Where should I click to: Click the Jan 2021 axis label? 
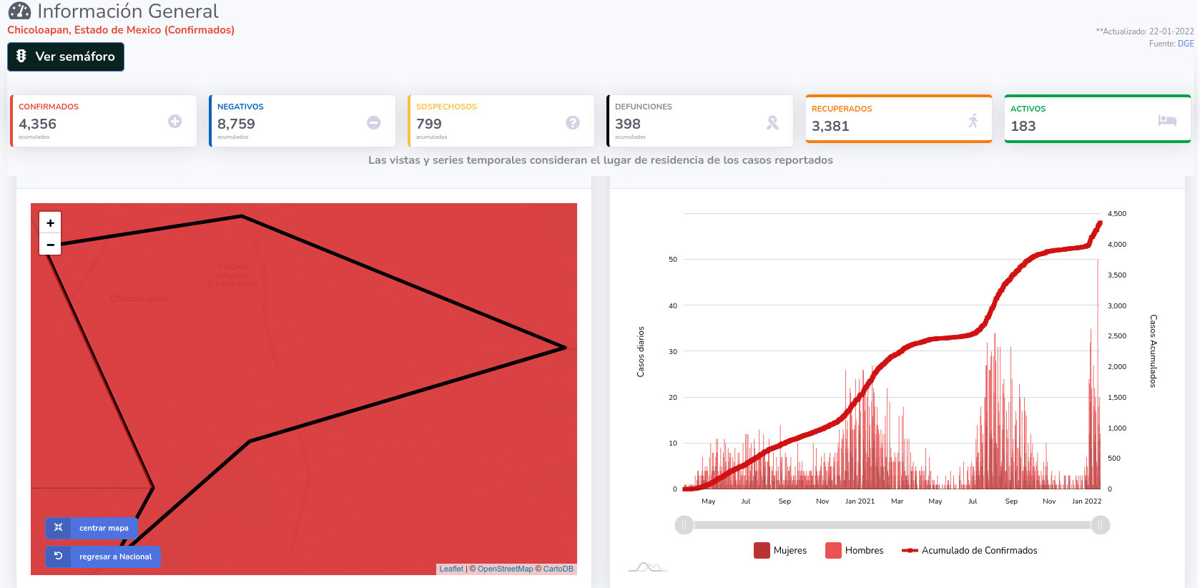(860, 501)
